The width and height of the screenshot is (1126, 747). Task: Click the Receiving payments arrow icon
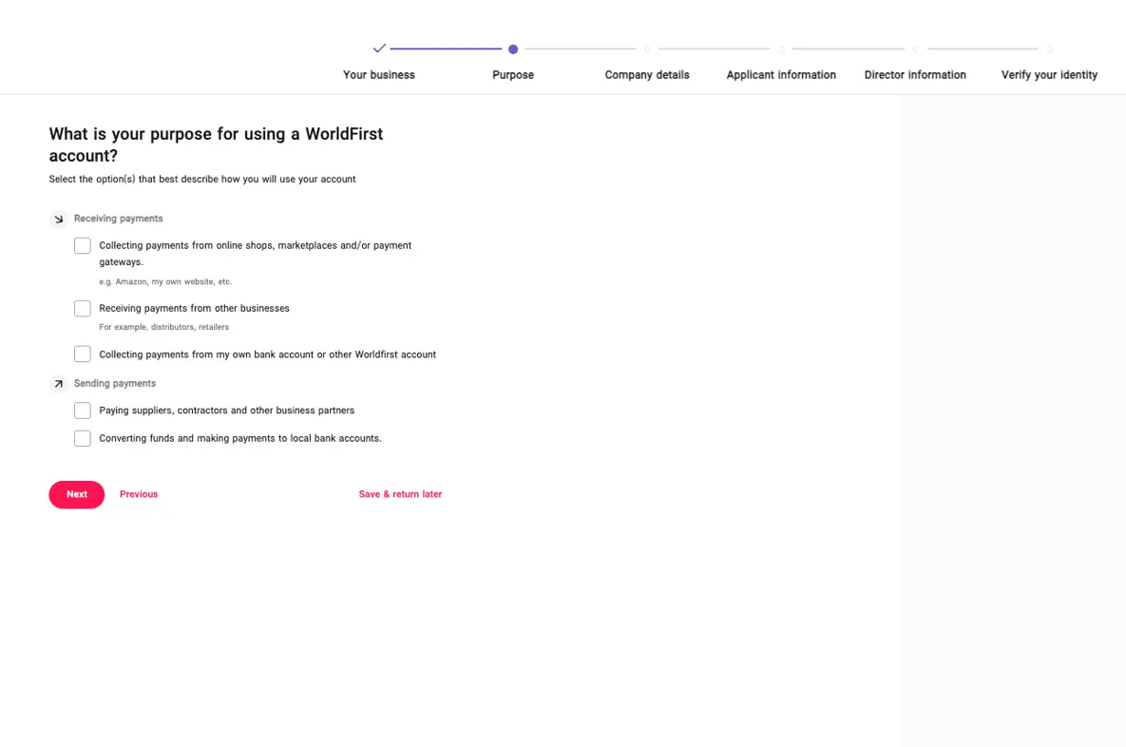tap(59, 220)
